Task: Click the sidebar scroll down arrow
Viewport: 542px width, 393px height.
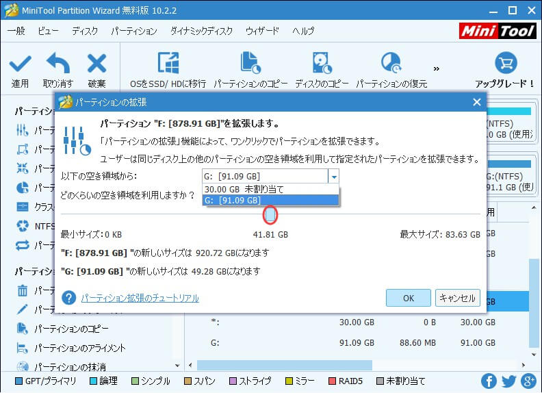Action: pyautogui.click(x=177, y=366)
